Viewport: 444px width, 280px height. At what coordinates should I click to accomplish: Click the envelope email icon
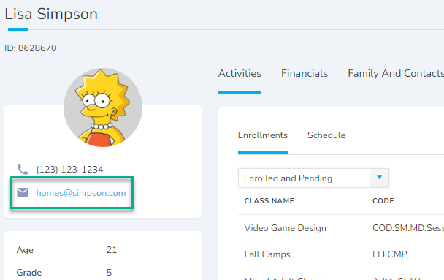23,192
